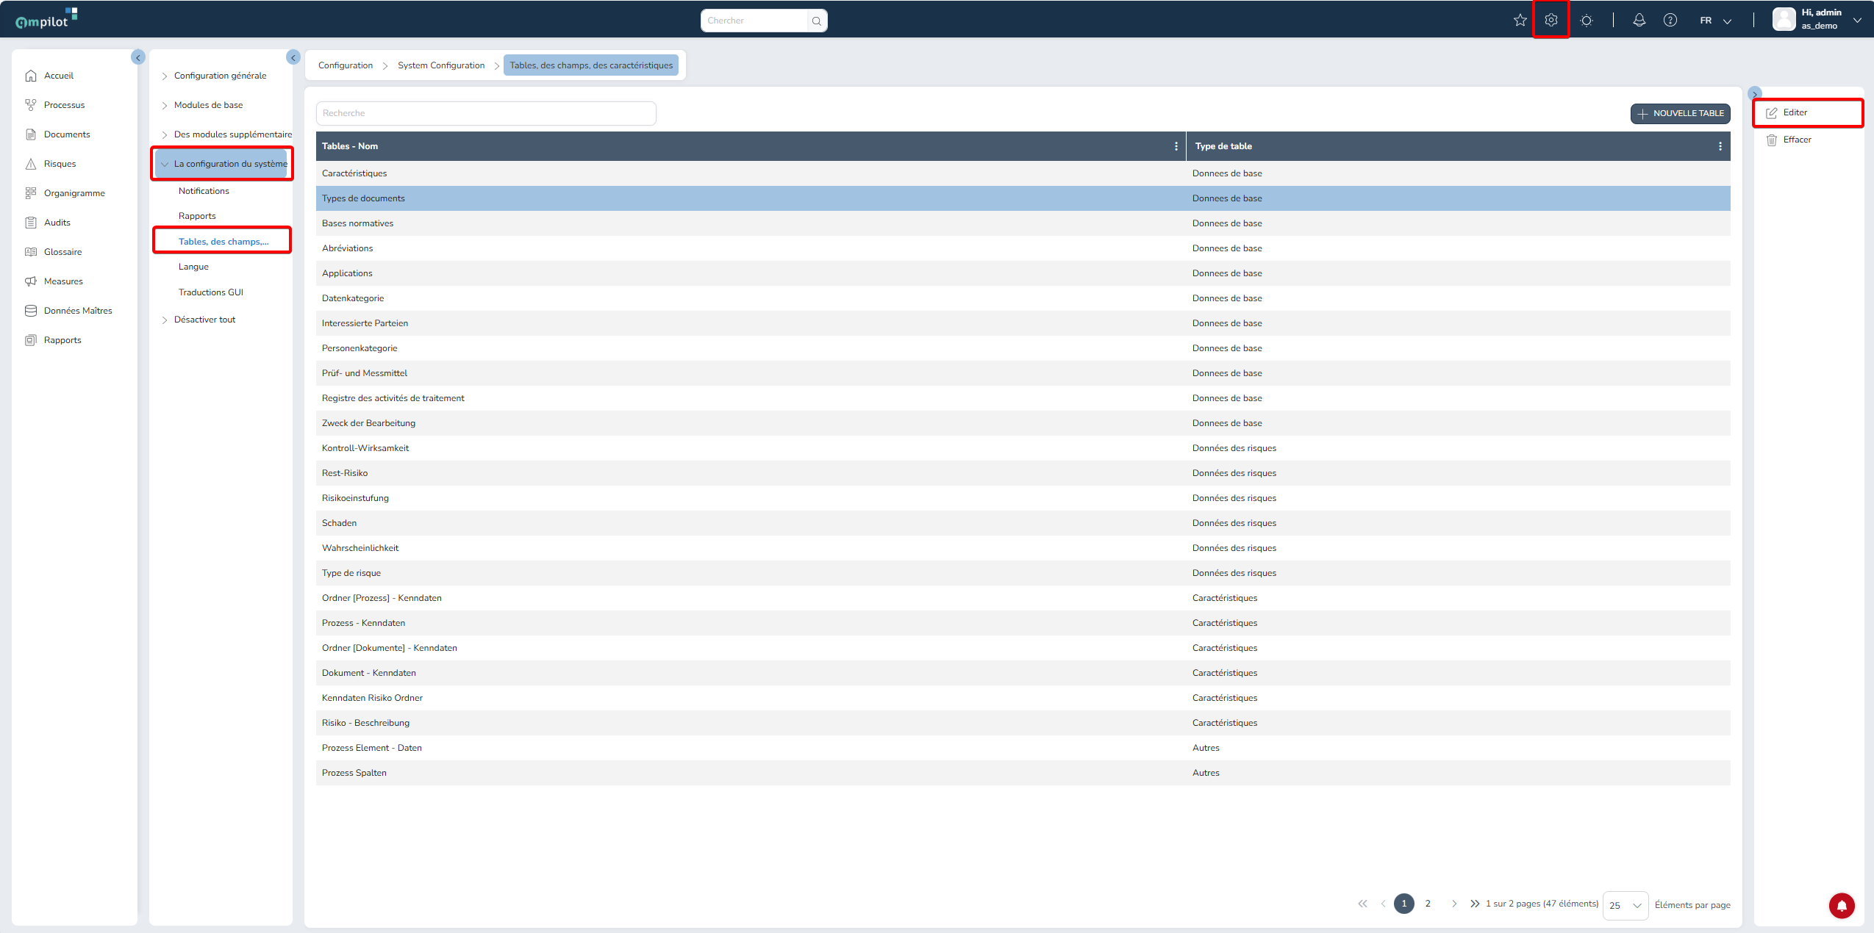Open the settings gear icon
This screenshot has width=1874, height=933.
click(1551, 21)
